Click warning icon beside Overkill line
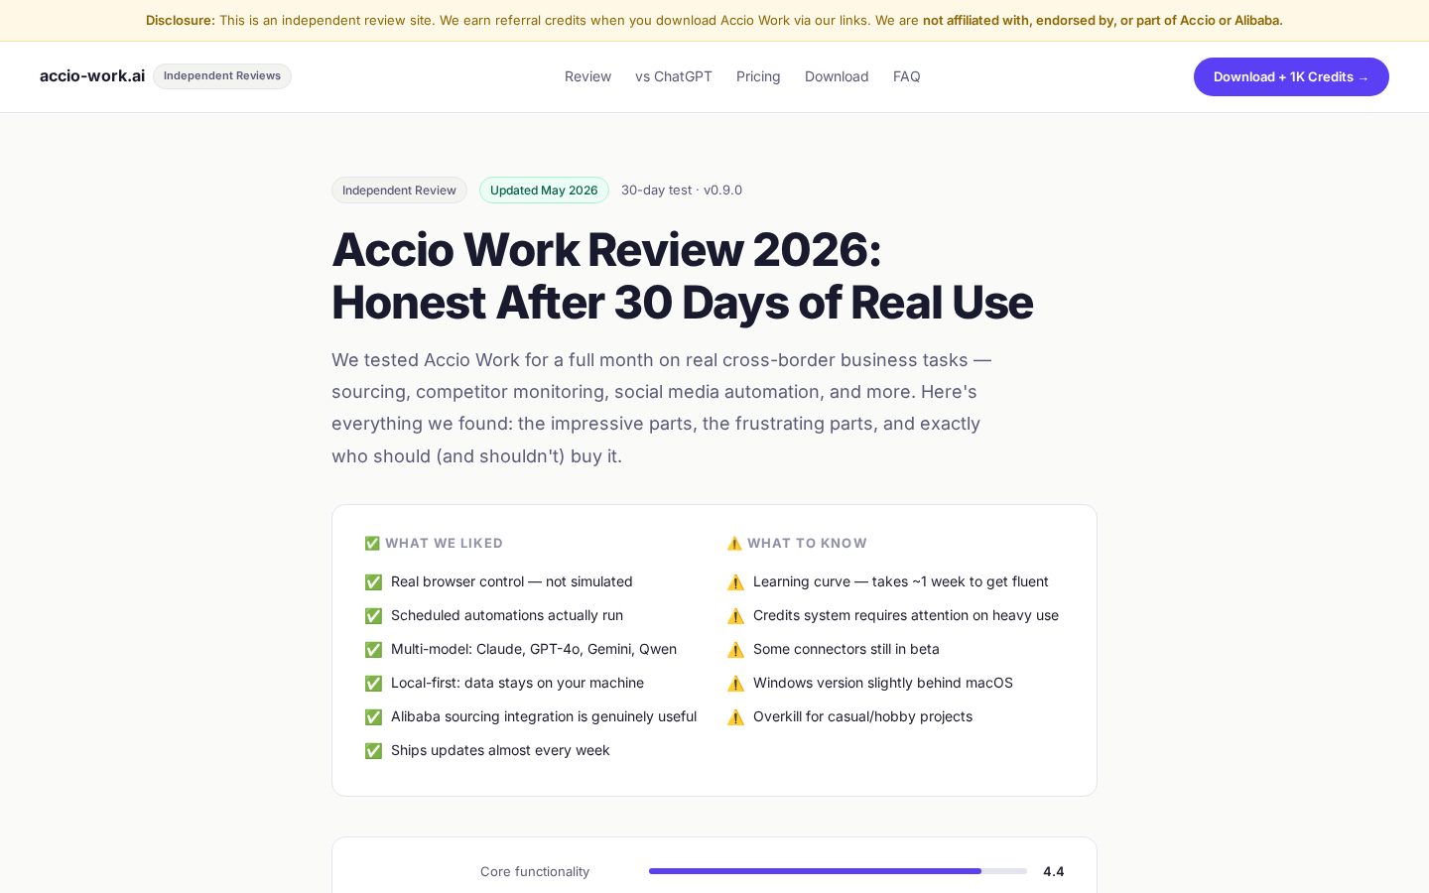 click(x=735, y=717)
